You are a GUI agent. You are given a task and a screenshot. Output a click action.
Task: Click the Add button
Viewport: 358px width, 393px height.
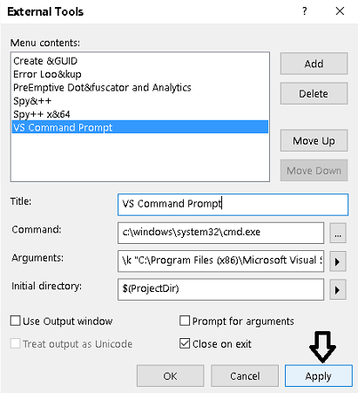314,64
